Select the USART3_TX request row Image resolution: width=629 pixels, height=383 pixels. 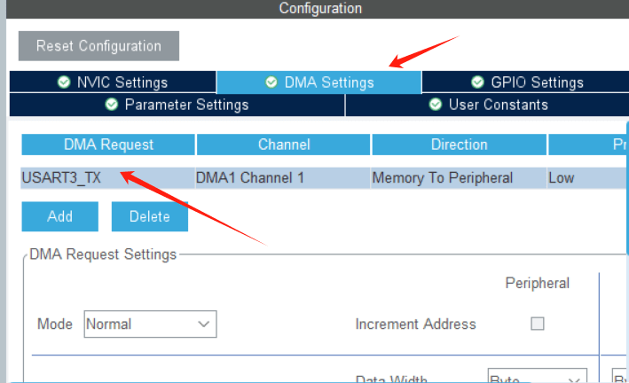click(x=61, y=177)
